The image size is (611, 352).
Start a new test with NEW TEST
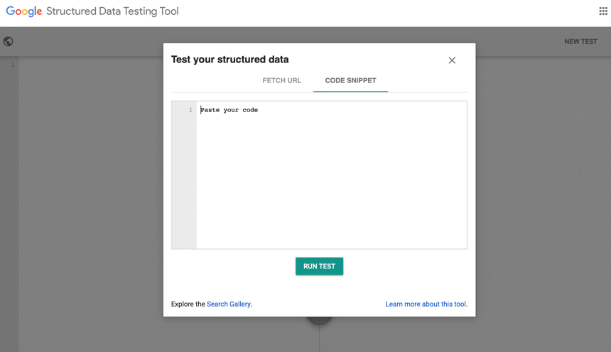click(580, 42)
